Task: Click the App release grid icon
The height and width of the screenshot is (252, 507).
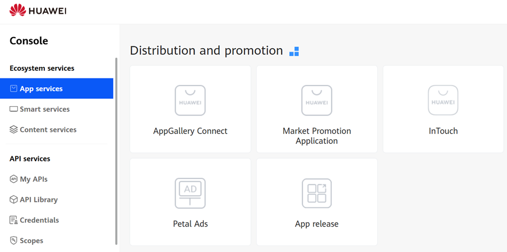Action: click(316, 193)
